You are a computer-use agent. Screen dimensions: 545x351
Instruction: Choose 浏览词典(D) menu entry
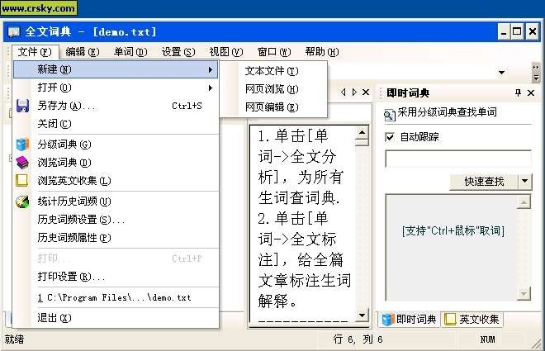point(116,163)
